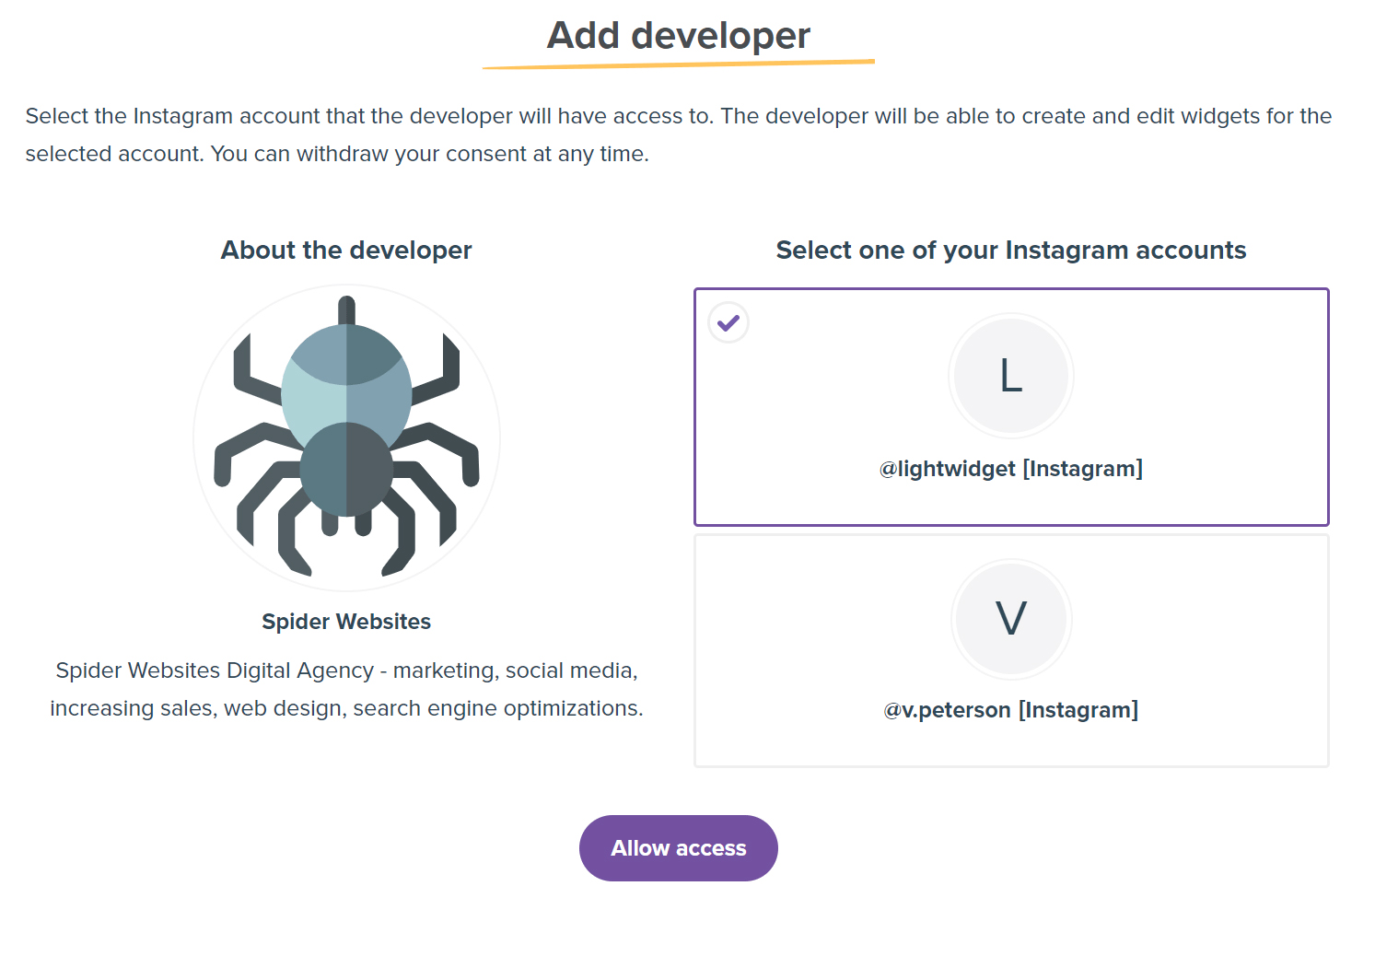This screenshot has width=1375, height=956.
Task: Click the V avatar circle for v.peterson
Action: point(1010,618)
